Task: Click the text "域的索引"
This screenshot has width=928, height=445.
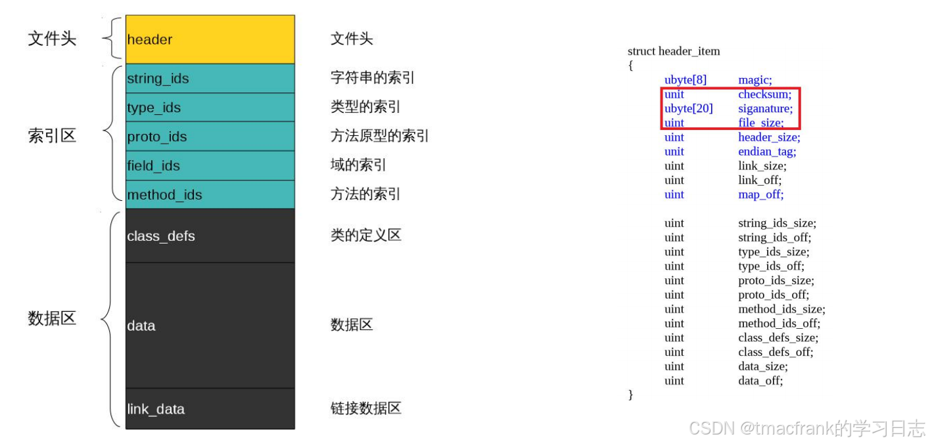Action: (x=358, y=165)
